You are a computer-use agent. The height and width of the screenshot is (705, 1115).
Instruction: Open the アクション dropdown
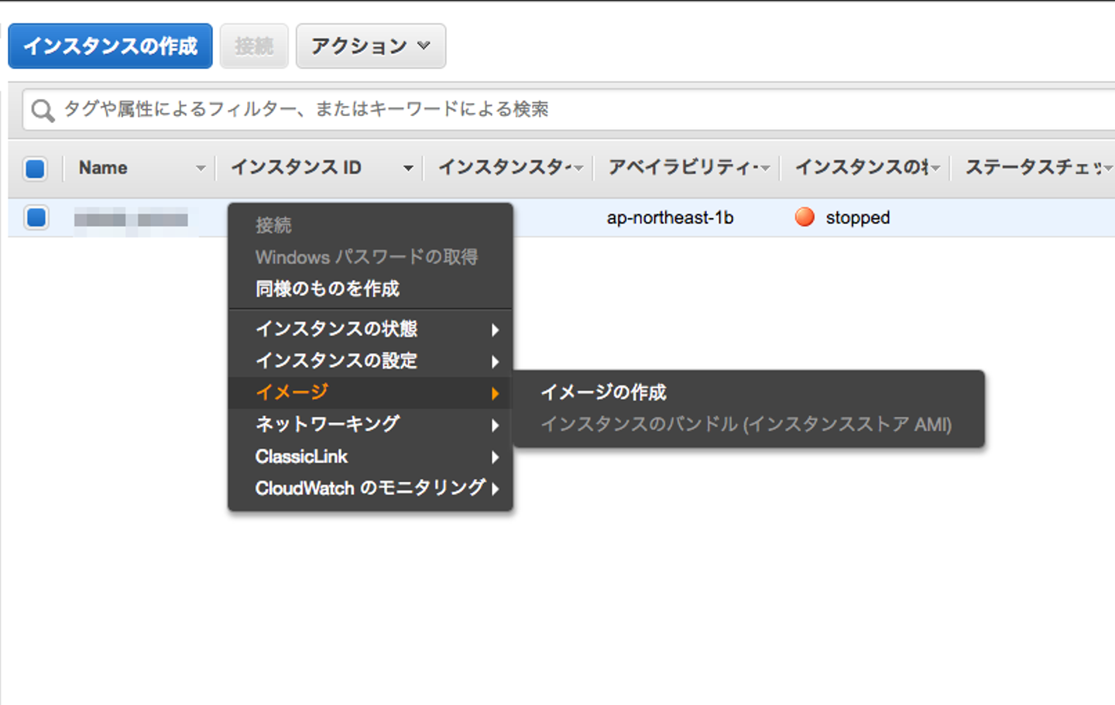coord(371,46)
